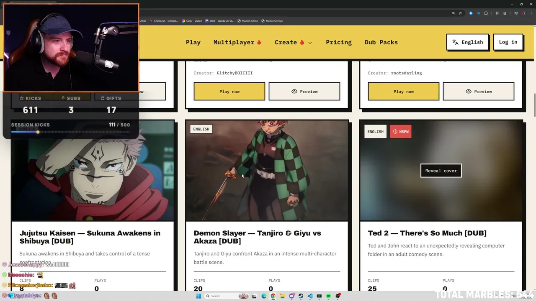Click the eye icon on rootsdarling's Preview button
Viewport: 536px width, 301px height.
(468, 92)
